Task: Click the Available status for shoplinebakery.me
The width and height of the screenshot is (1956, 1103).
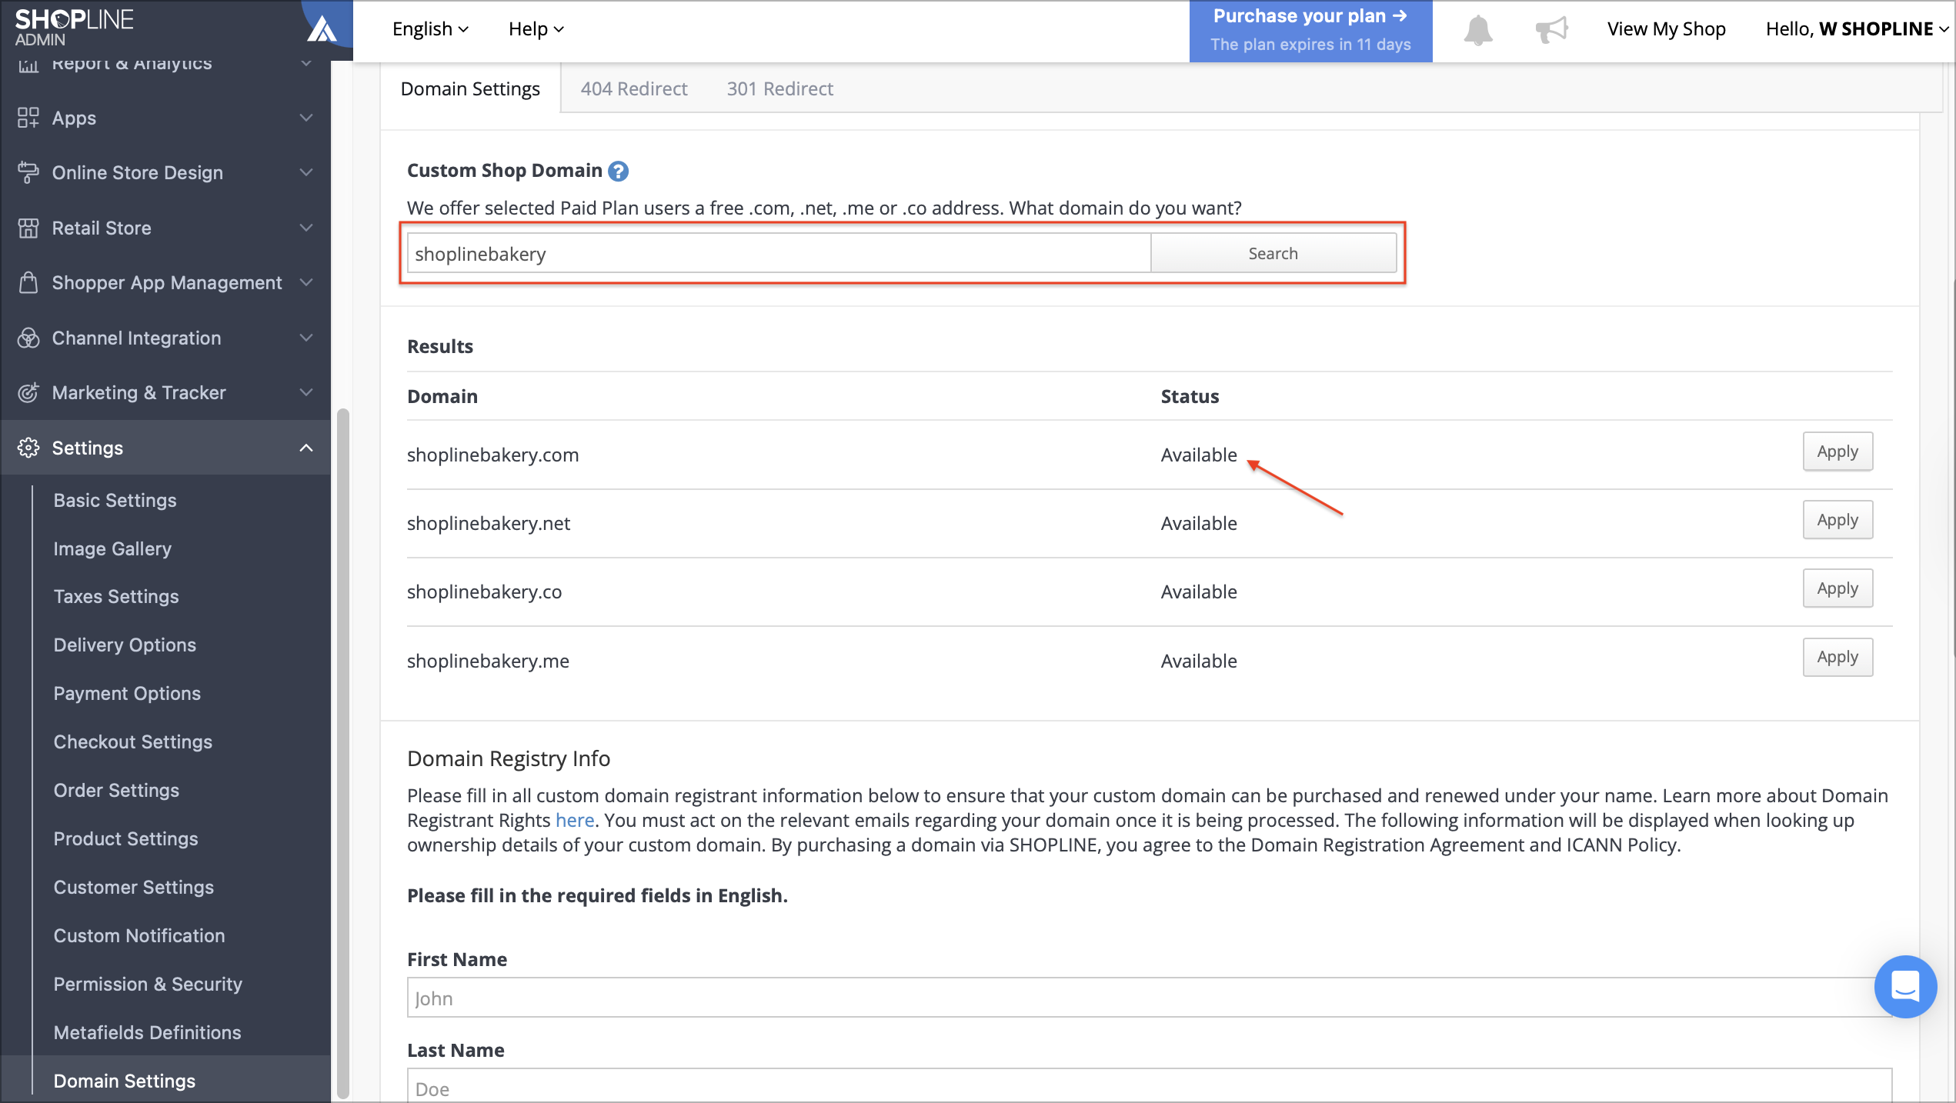Action: coord(1199,661)
